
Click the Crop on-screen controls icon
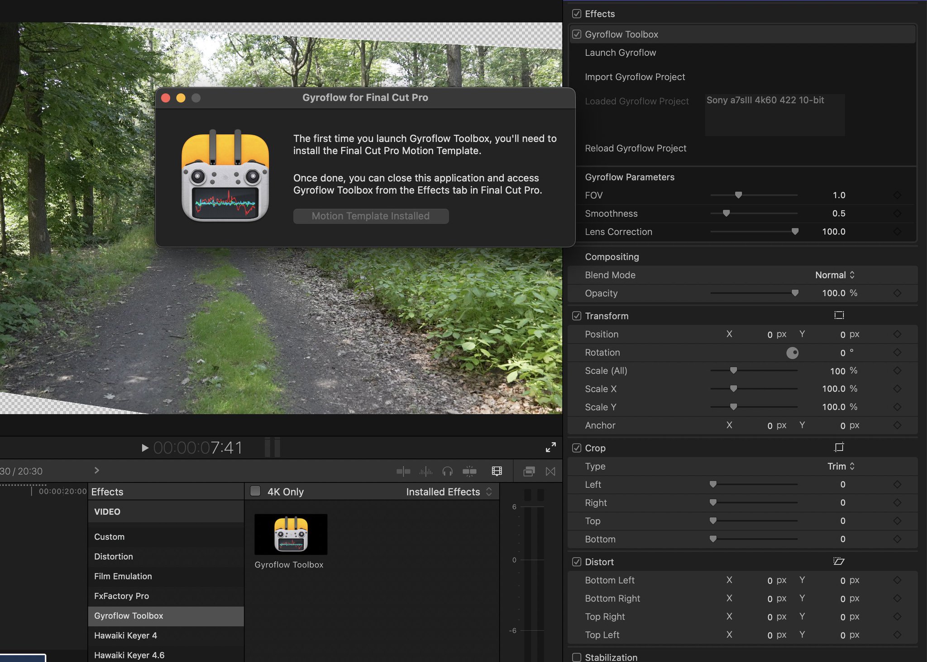[x=839, y=447]
